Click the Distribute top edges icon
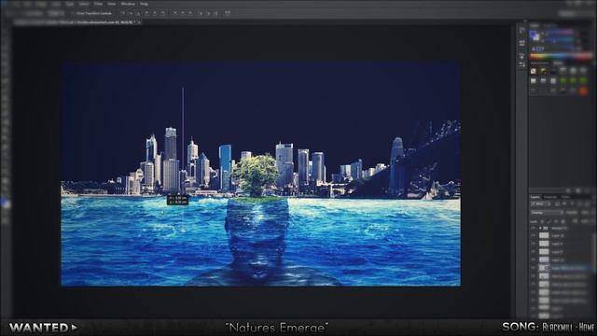 coord(174,13)
